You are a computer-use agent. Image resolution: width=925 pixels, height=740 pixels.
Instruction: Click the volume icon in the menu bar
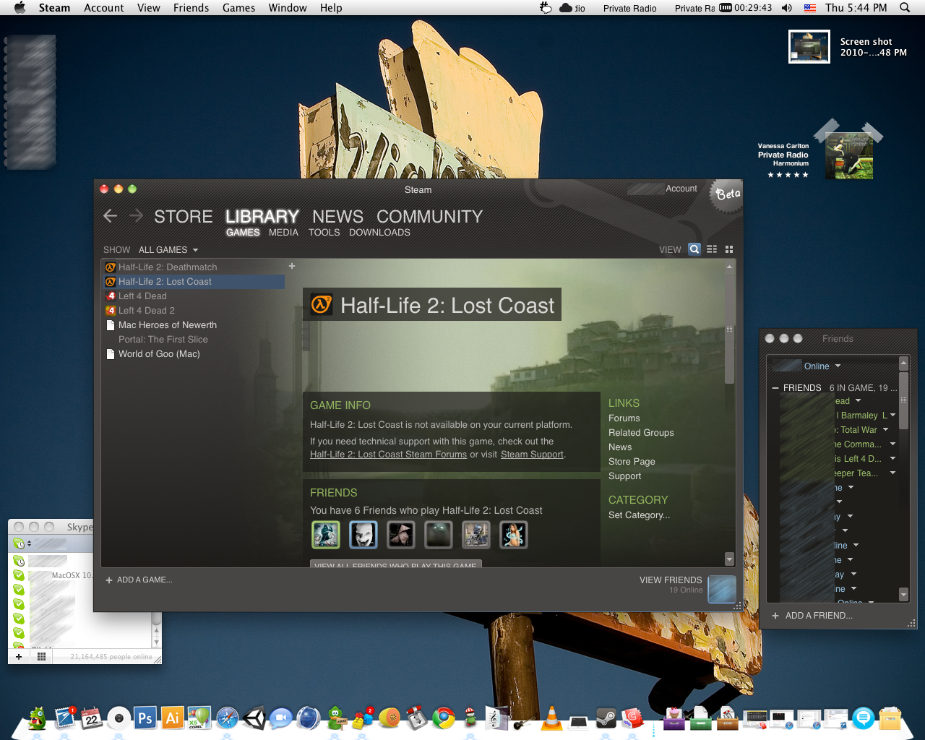(x=787, y=8)
